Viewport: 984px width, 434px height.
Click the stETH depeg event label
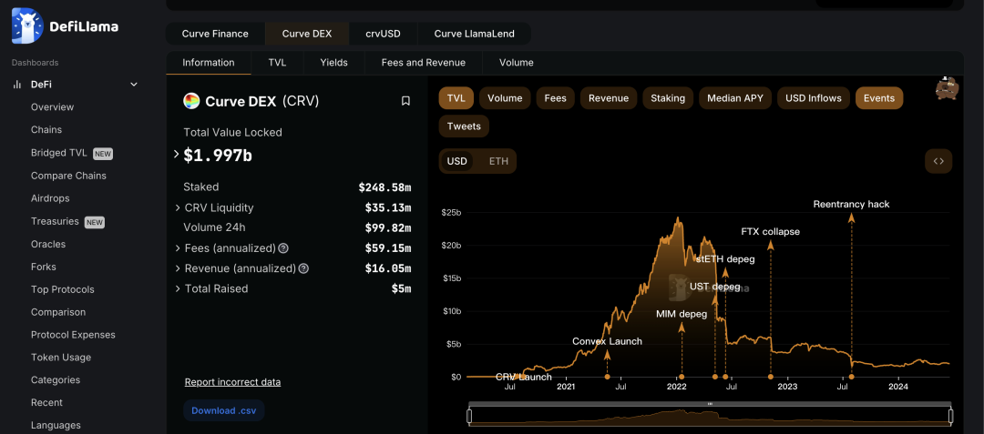pyautogui.click(x=725, y=258)
